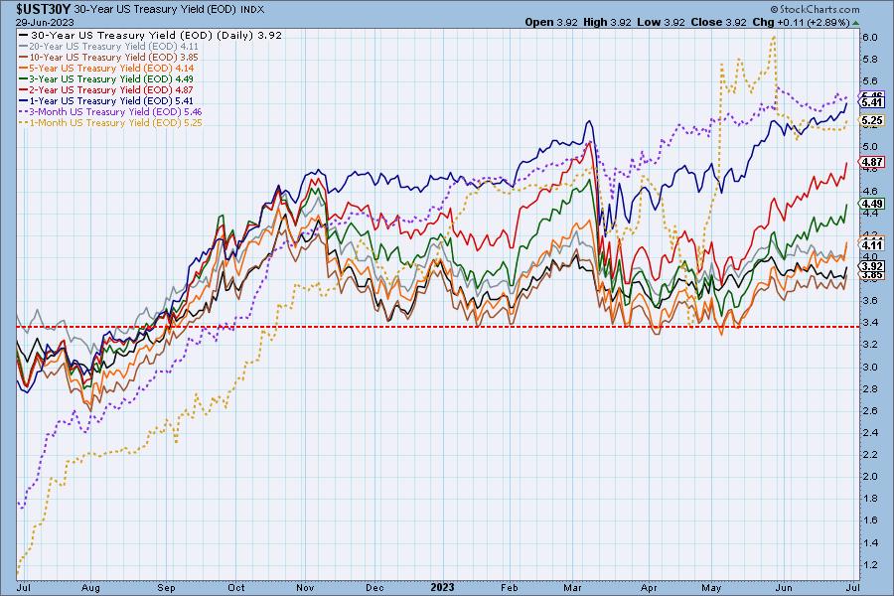
Task: Click the 5.41 price tag on right axis
Action: [x=872, y=102]
